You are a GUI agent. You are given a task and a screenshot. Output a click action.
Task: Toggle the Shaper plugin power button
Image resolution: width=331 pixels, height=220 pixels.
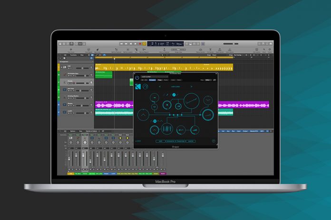(137, 77)
